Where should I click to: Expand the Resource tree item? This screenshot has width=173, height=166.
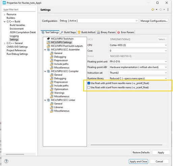(4, 15)
